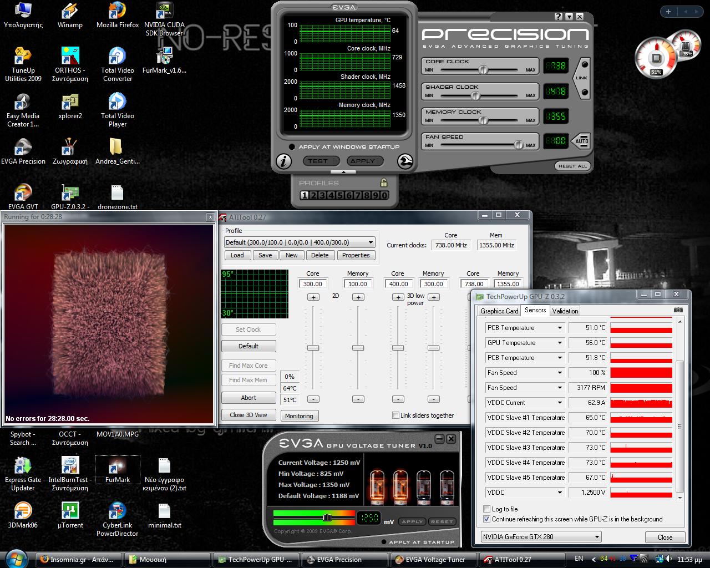
Task: Switch to Insomnia.gr taskbar item
Action: (x=78, y=560)
